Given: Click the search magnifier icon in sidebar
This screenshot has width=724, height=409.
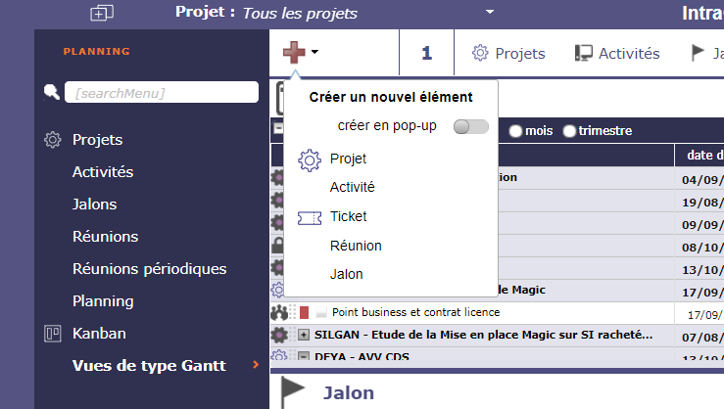Looking at the screenshot, I should click(52, 92).
